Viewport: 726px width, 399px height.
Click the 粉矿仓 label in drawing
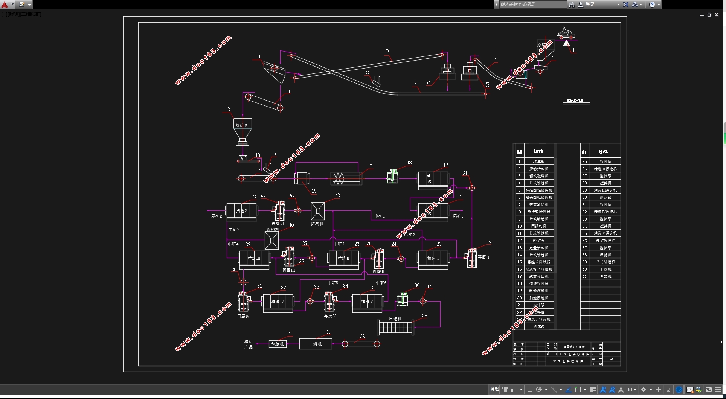click(242, 125)
